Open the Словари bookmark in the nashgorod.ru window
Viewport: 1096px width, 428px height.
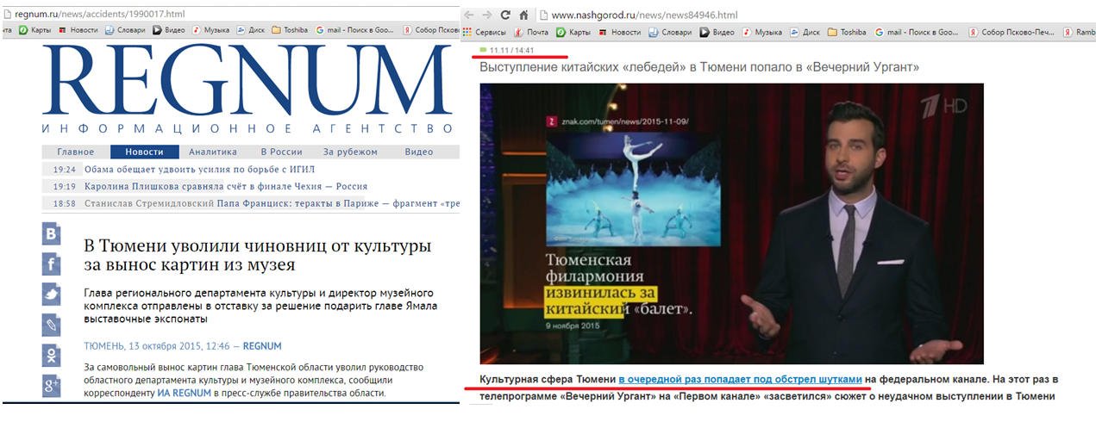tap(670, 33)
